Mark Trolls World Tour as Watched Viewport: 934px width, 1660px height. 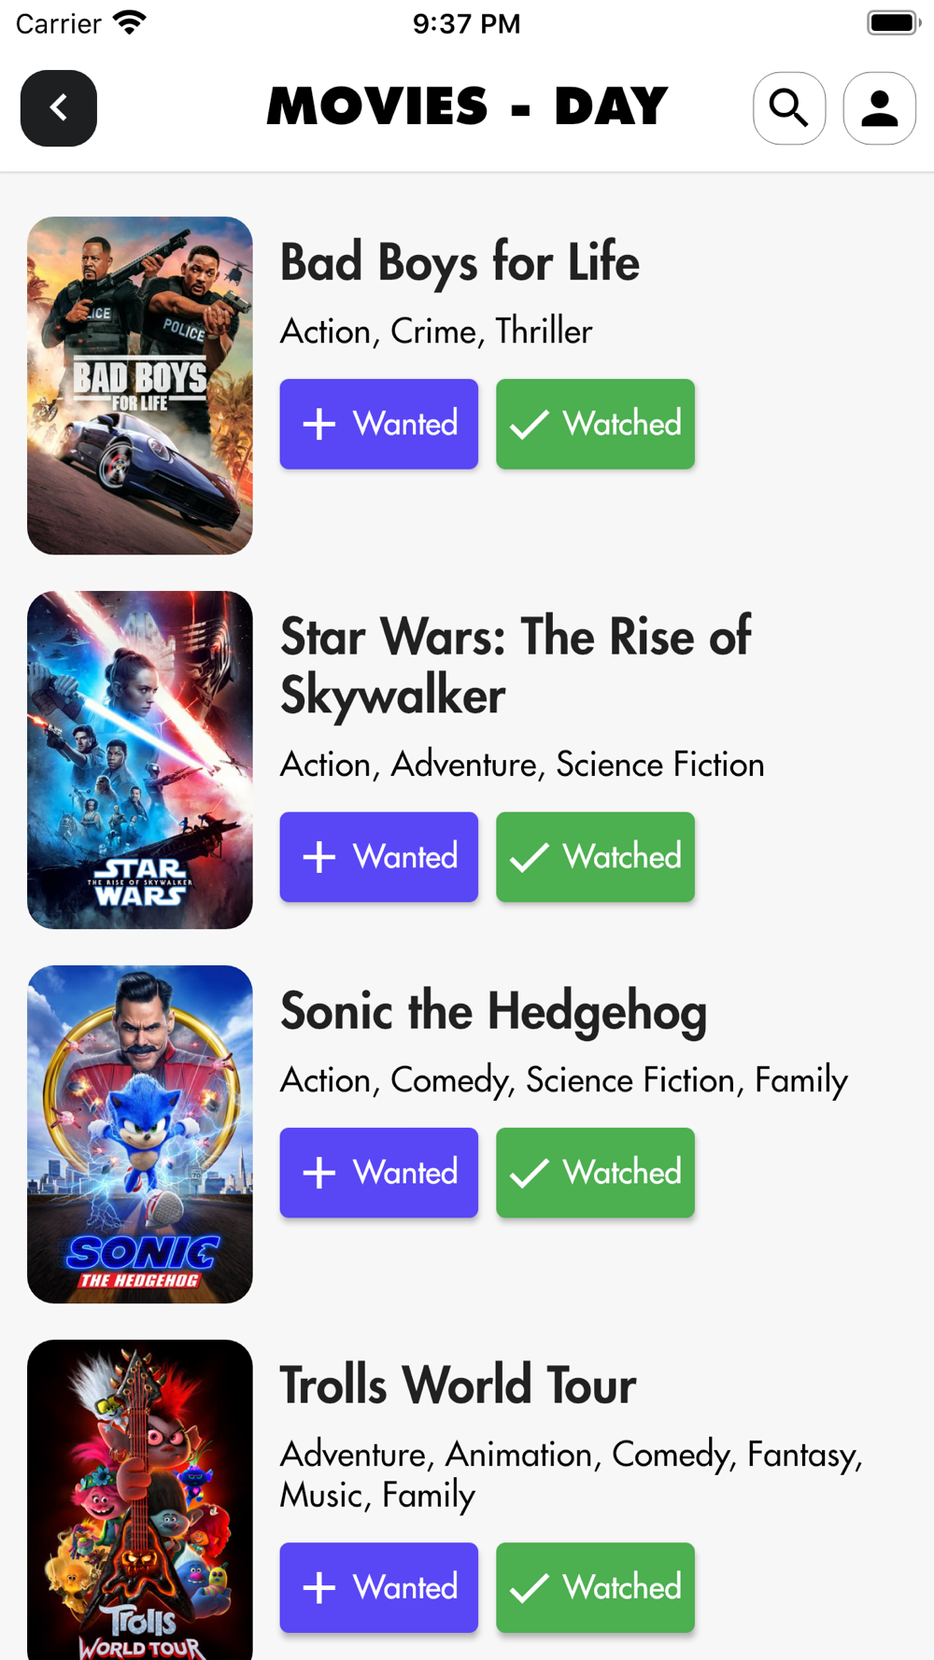point(595,1587)
